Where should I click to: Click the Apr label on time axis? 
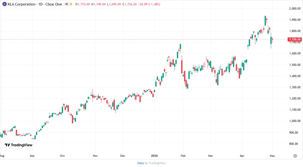[x=242, y=156]
